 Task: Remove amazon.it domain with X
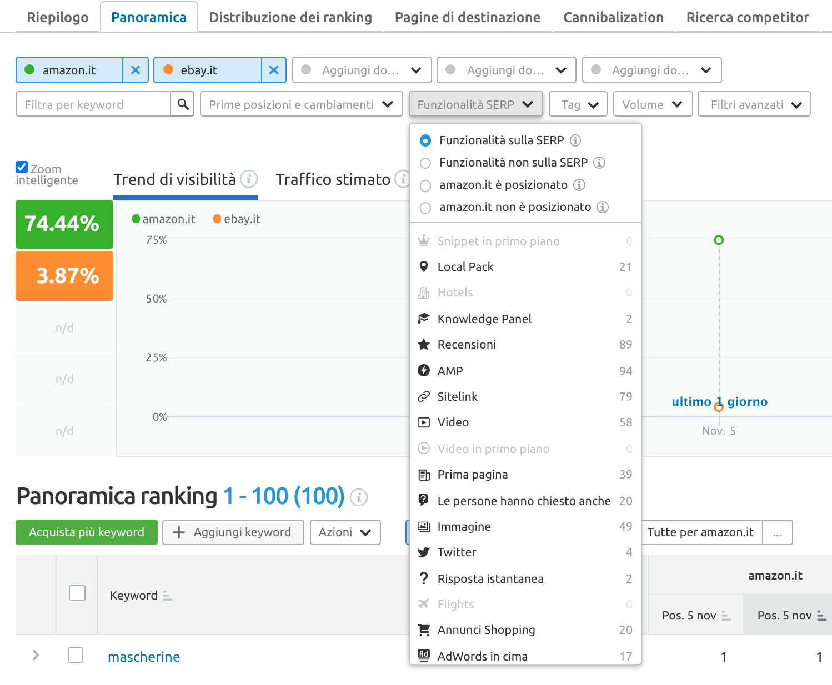pos(136,70)
